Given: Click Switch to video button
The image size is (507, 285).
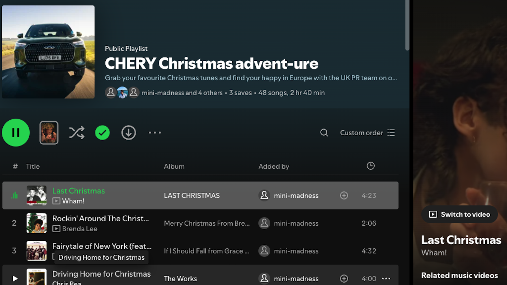Looking at the screenshot, I should [x=459, y=214].
